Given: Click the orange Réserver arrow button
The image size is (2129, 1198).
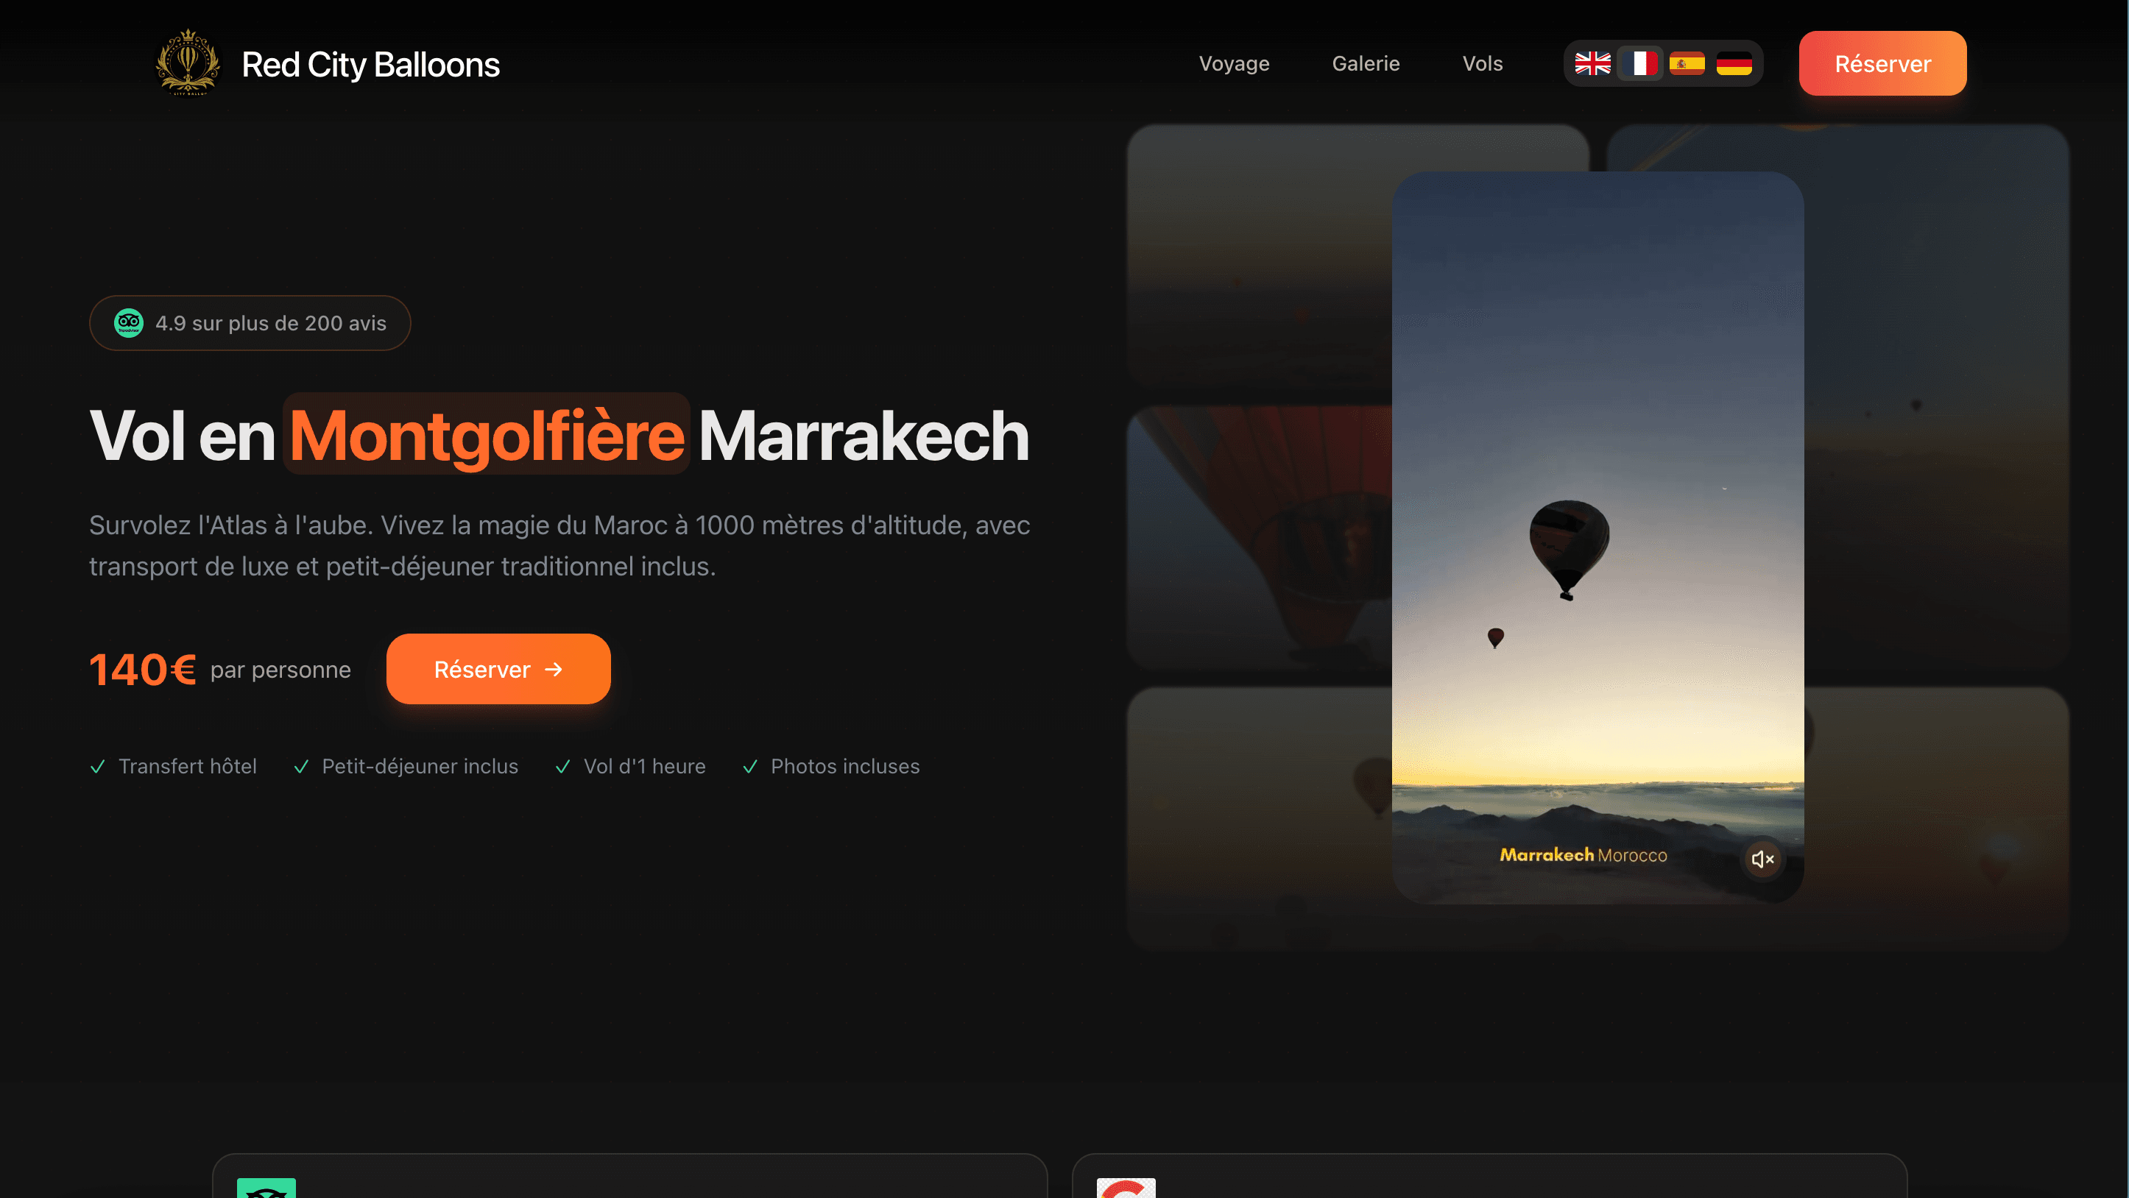Looking at the screenshot, I should 498,669.
